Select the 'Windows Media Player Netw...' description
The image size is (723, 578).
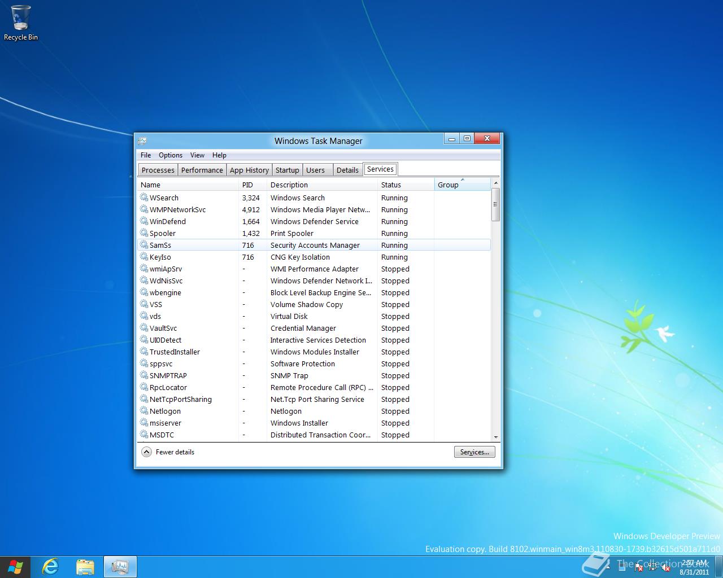pos(320,209)
